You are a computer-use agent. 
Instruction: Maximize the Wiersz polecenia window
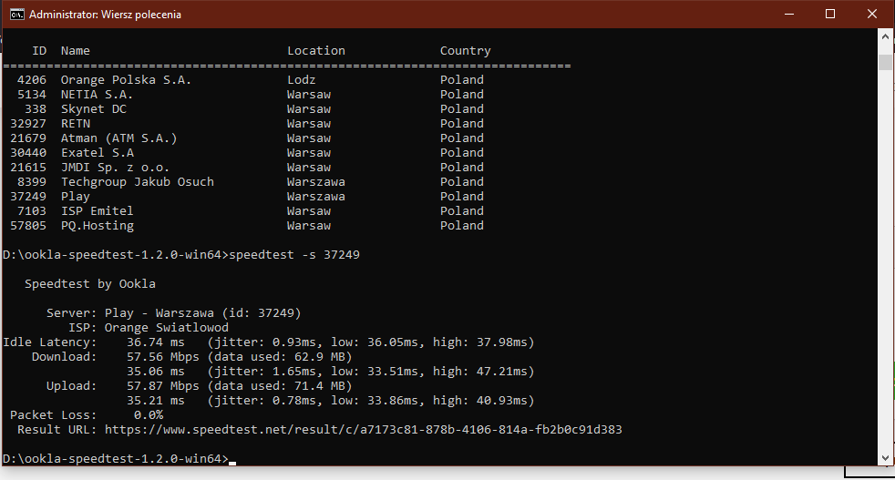(x=830, y=15)
